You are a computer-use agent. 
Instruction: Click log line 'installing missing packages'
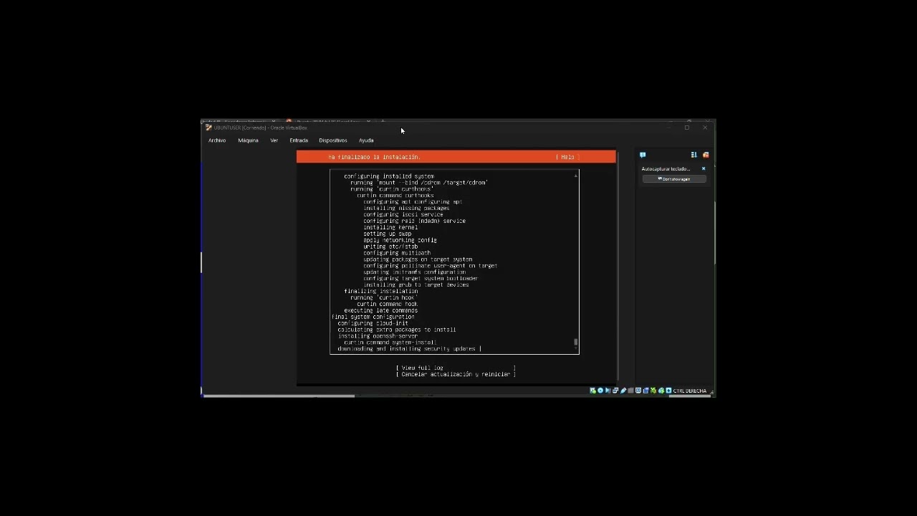(x=406, y=208)
